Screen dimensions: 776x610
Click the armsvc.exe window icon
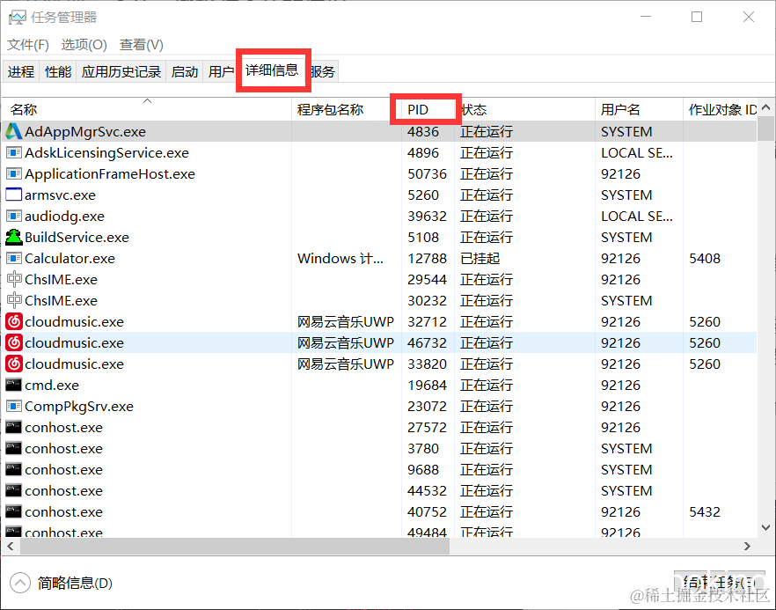pyautogui.click(x=13, y=195)
